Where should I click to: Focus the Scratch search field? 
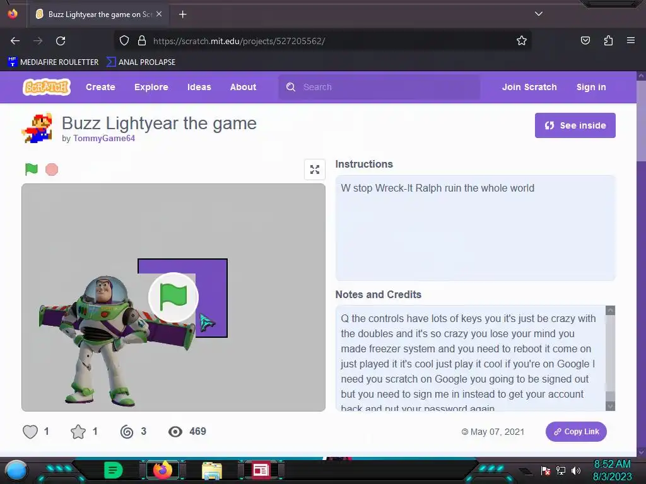point(379,87)
